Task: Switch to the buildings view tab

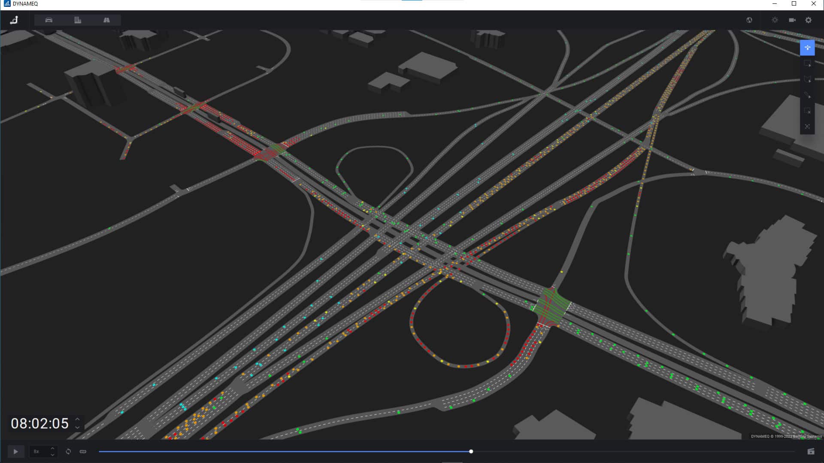Action: point(78,20)
